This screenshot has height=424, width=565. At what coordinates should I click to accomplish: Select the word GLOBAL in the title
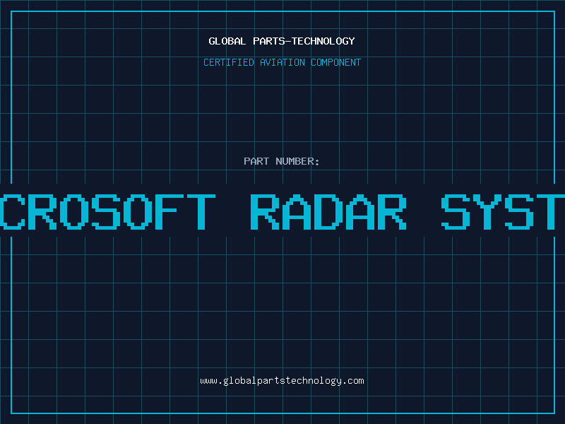(x=226, y=41)
